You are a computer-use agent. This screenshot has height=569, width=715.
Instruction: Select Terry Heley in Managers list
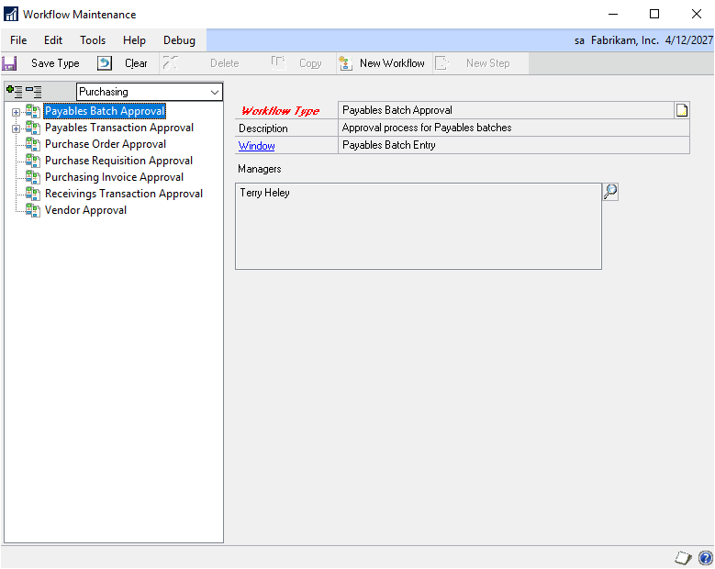click(264, 193)
